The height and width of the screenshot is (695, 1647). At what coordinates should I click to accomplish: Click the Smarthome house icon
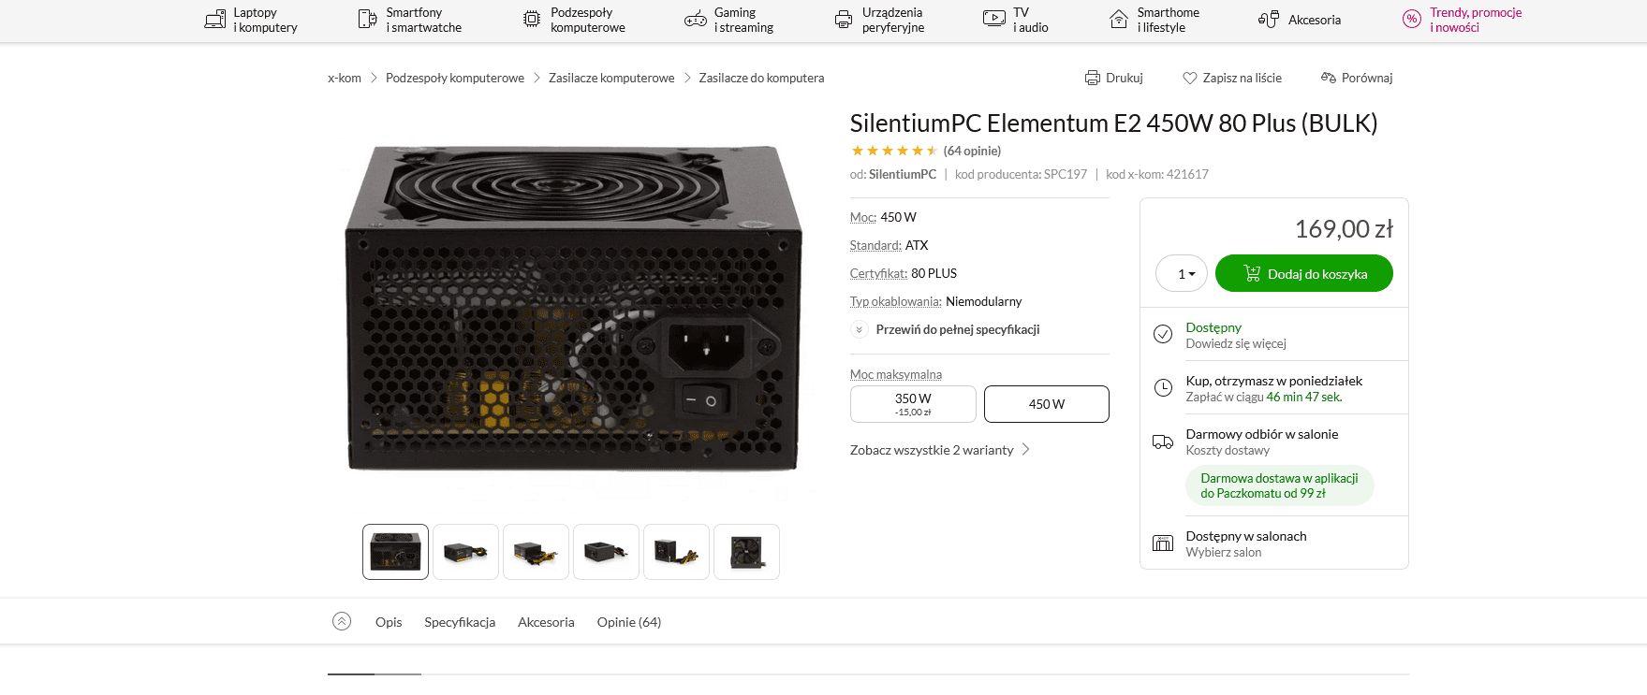coord(1118,20)
